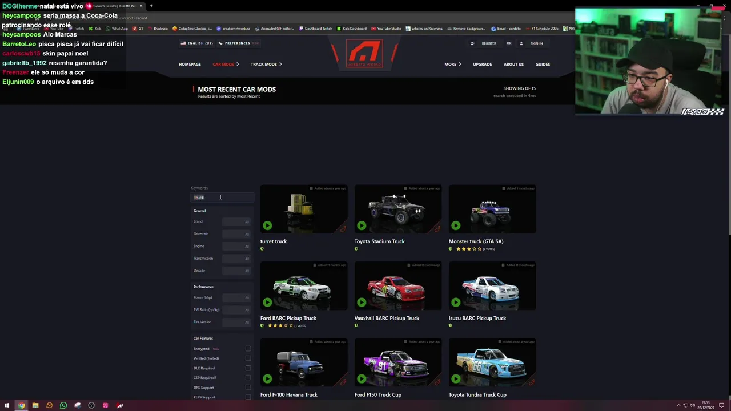Open the Decade filter dropdown

click(x=236, y=271)
